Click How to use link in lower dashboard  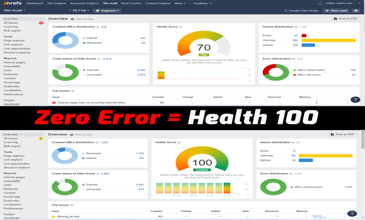click(x=84, y=134)
